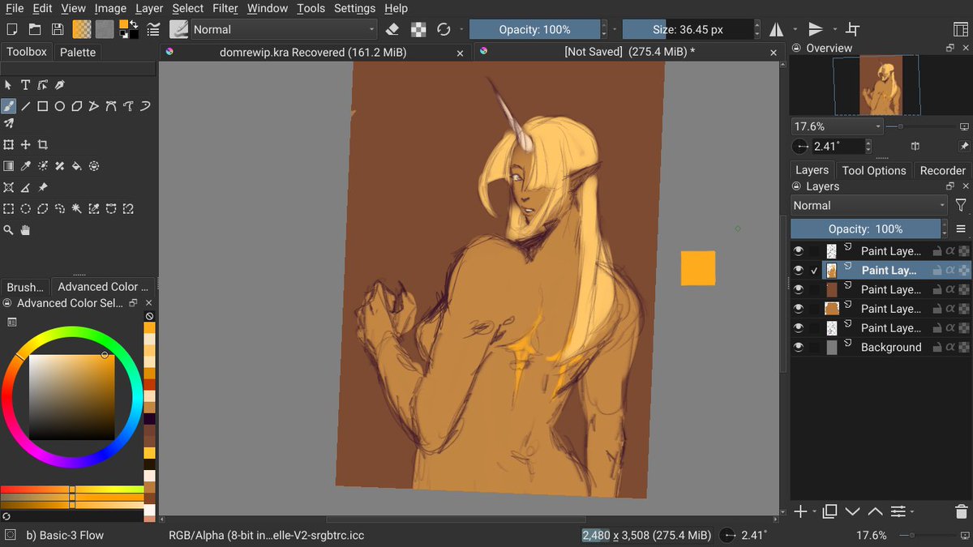Select the Measure angle tool

(26, 187)
